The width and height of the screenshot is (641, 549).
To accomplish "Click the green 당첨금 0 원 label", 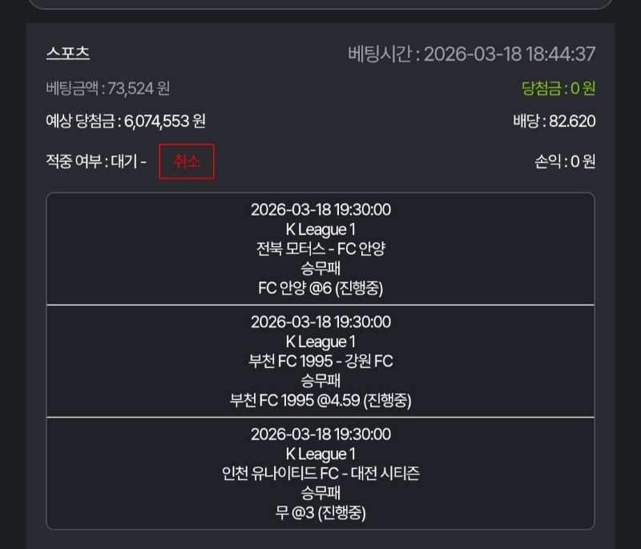I will [558, 88].
